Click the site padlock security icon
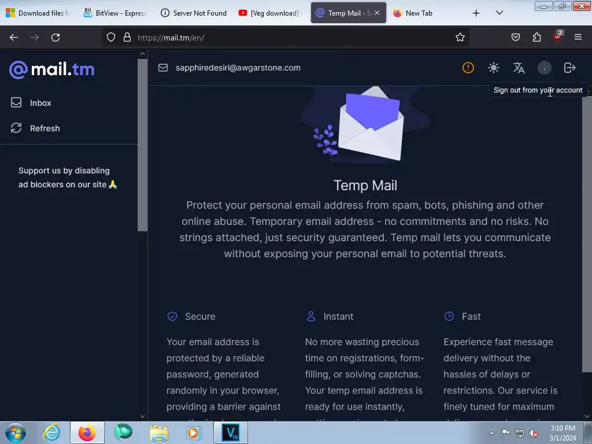This screenshot has height=444, width=592. [x=127, y=37]
